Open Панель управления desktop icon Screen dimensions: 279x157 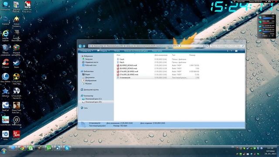point(5,50)
